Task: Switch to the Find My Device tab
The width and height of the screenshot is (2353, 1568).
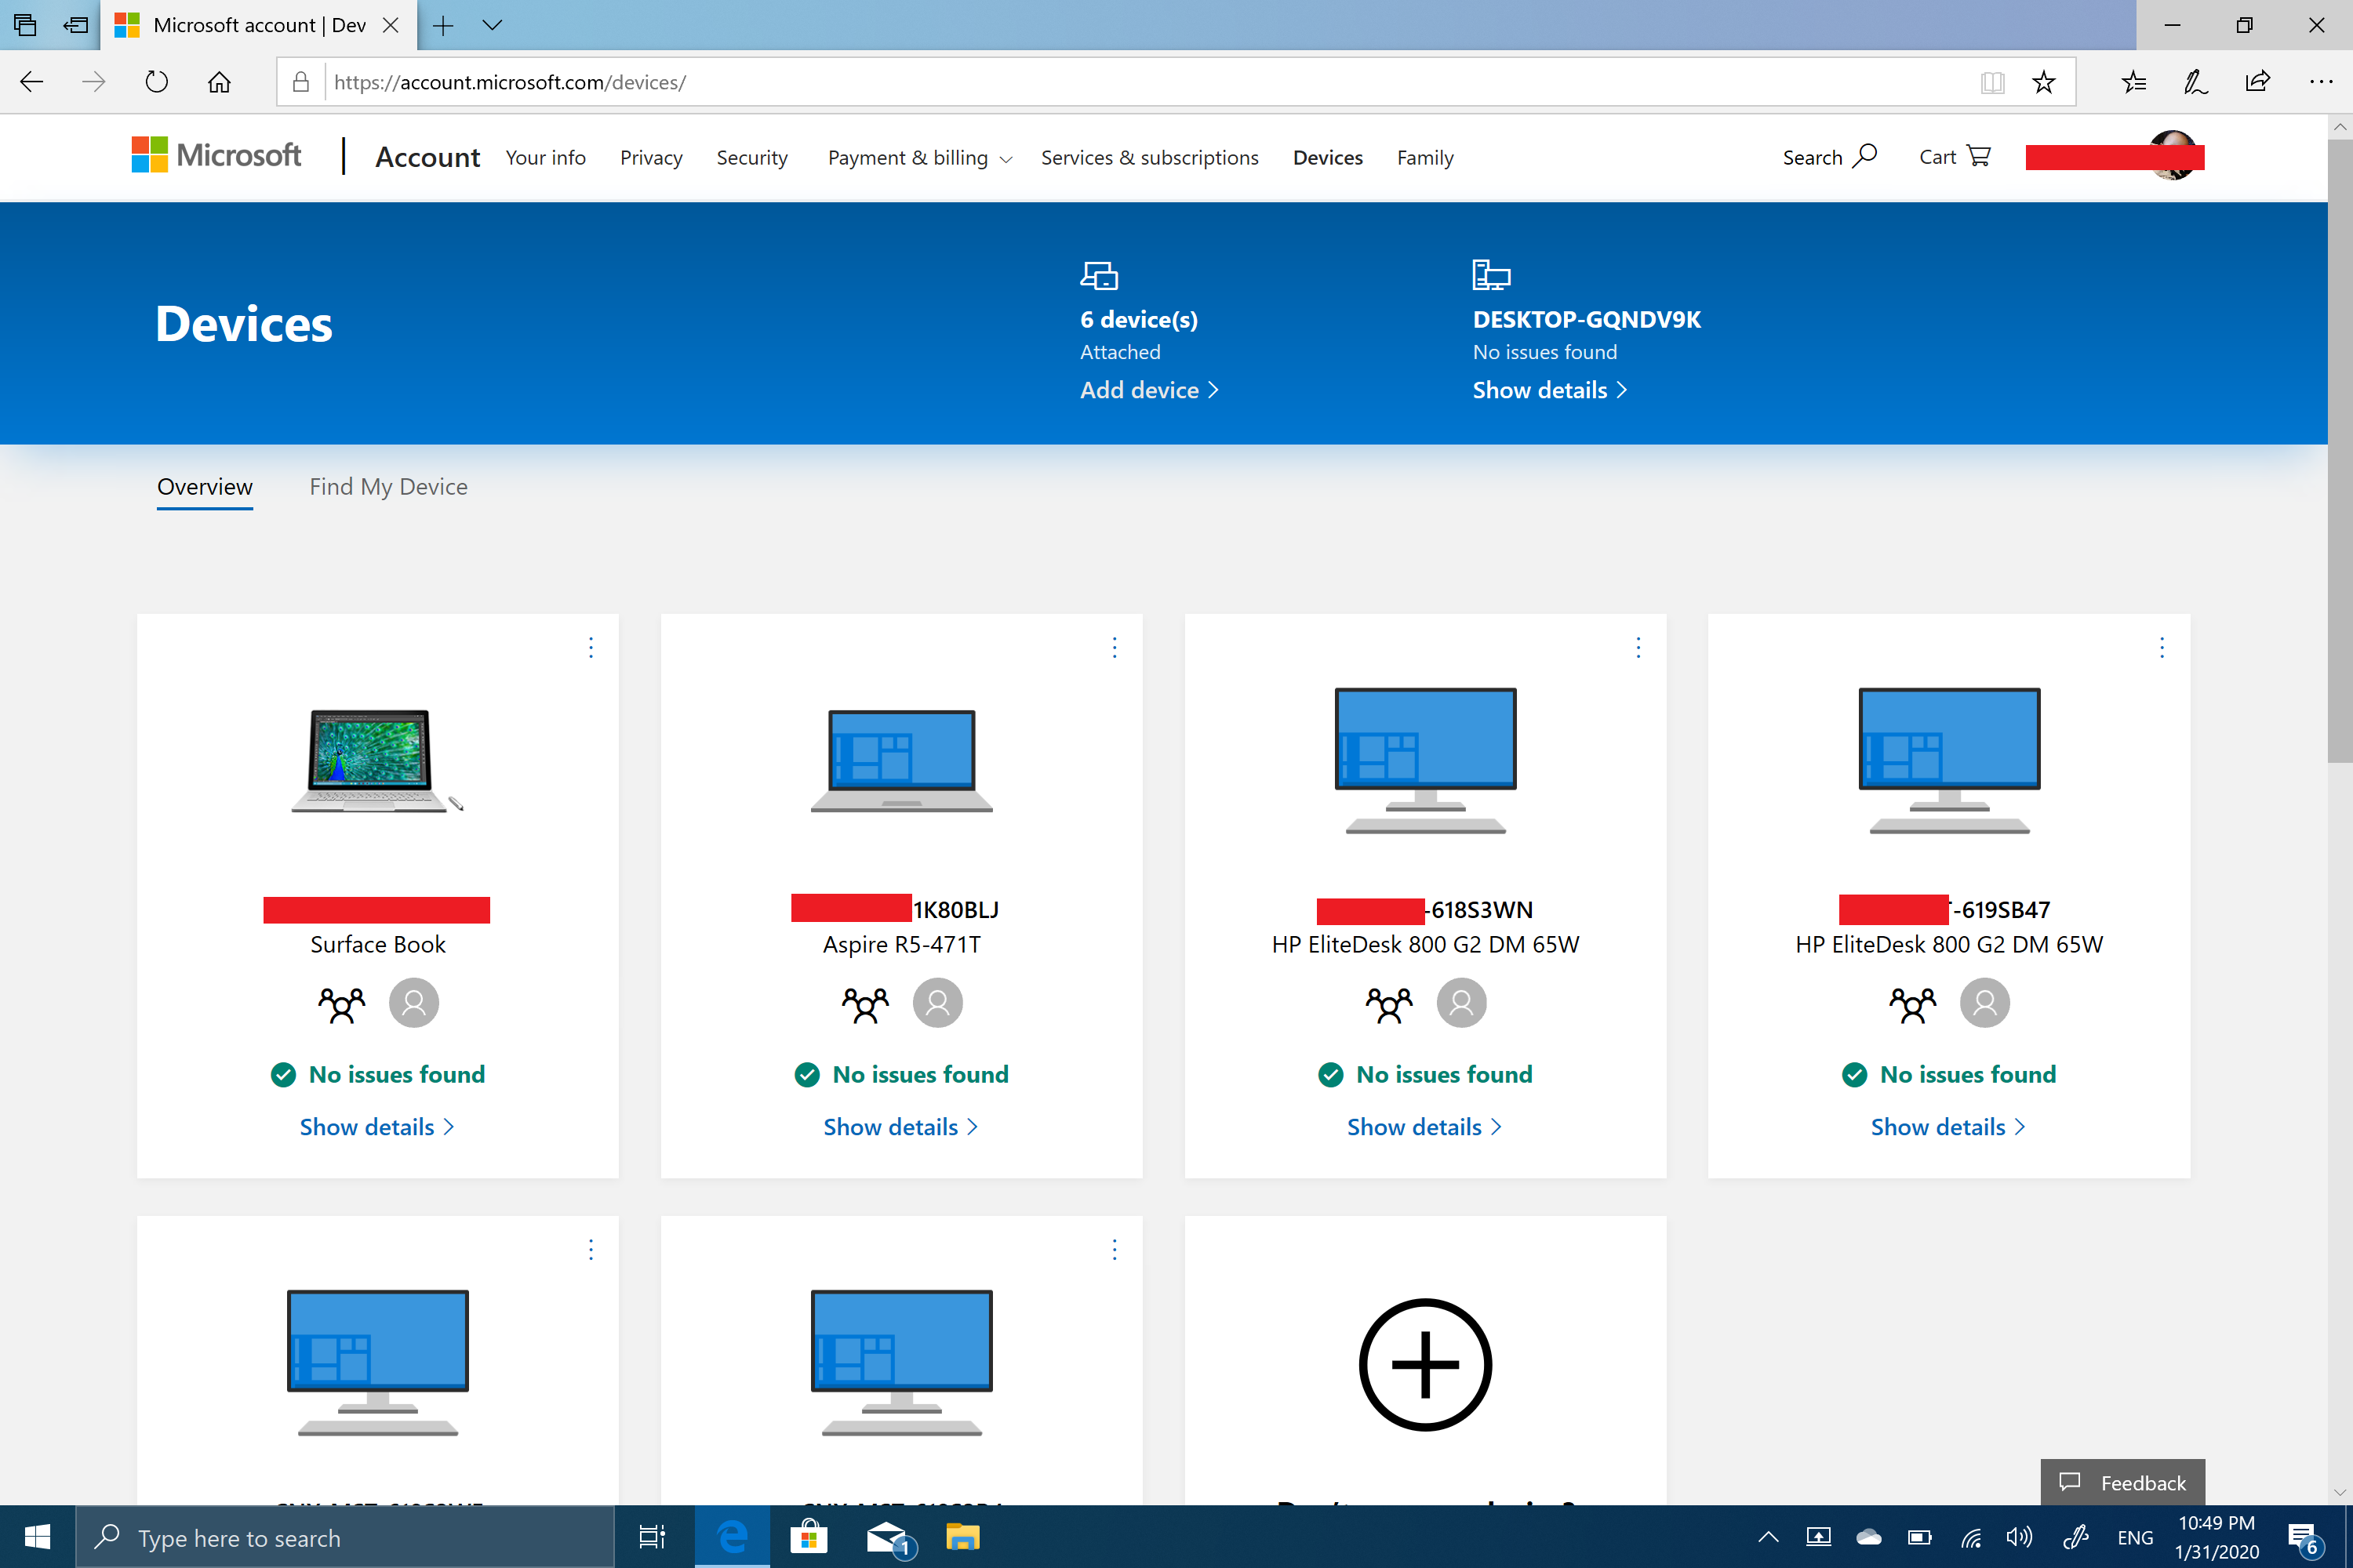Action: click(388, 487)
